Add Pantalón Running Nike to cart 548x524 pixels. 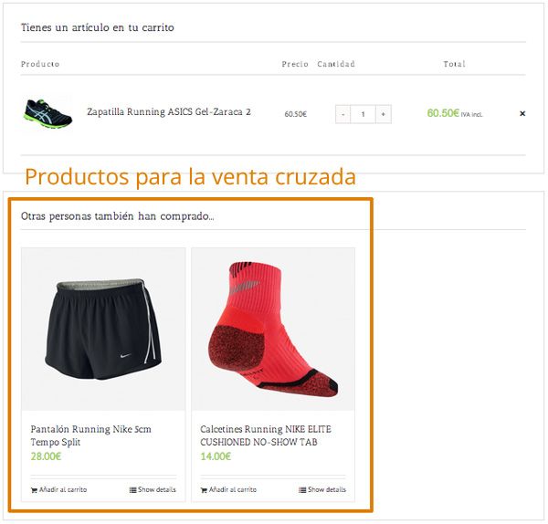(x=58, y=489)
